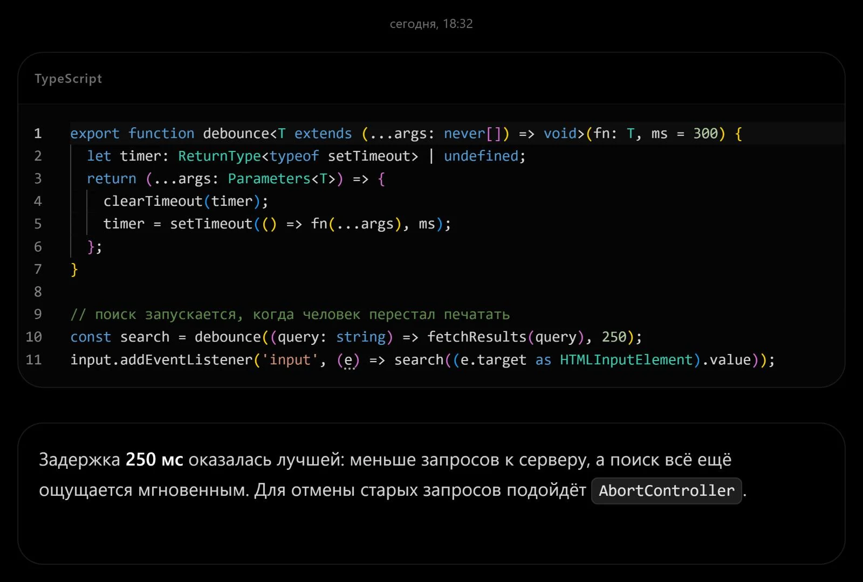Click line number 1 in the gutter
Viewport: 863px width, 582px height.
[38, 134]
